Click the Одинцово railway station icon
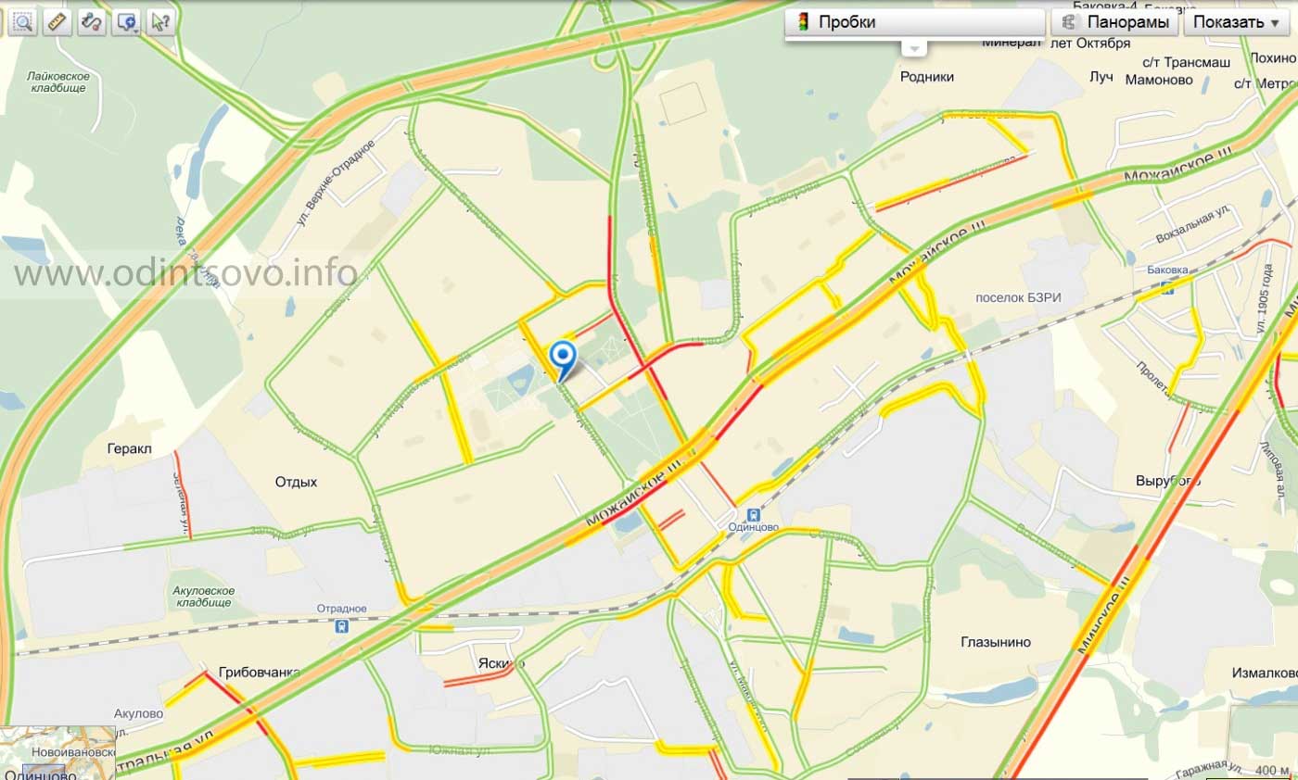The height and width of the screenshot is (780, 1298). coord(753,514)
